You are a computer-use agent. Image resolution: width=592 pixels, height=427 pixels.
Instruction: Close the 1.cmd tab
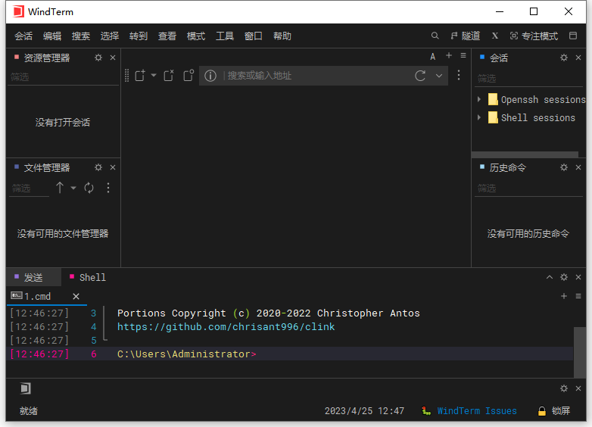pyautogui.click(x=76, y=296)
